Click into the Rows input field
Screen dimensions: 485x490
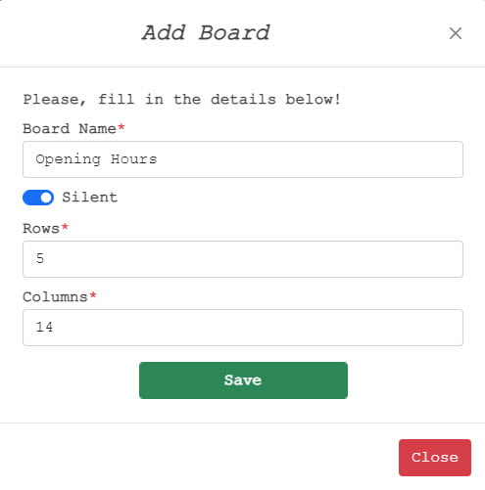(x=243, y=259)
